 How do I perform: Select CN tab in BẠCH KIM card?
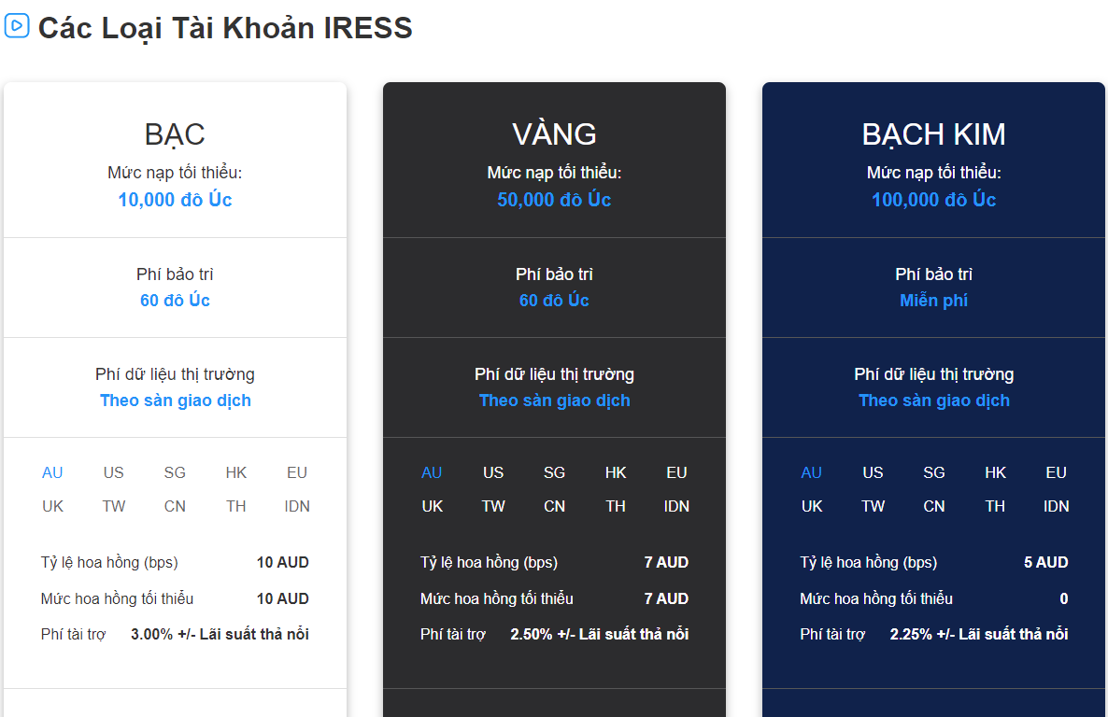(x=934, y=507)
